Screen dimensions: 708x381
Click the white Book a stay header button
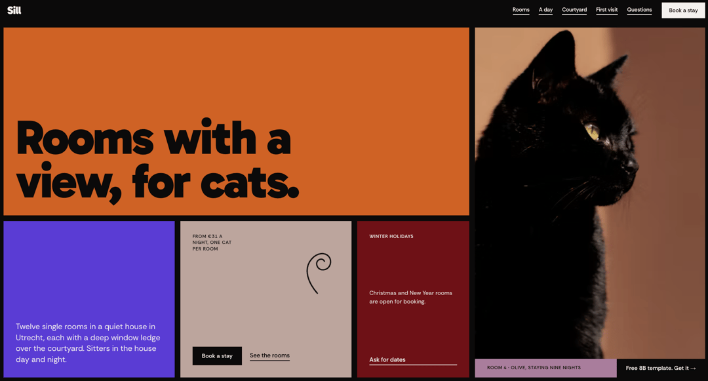coord(683,10)
